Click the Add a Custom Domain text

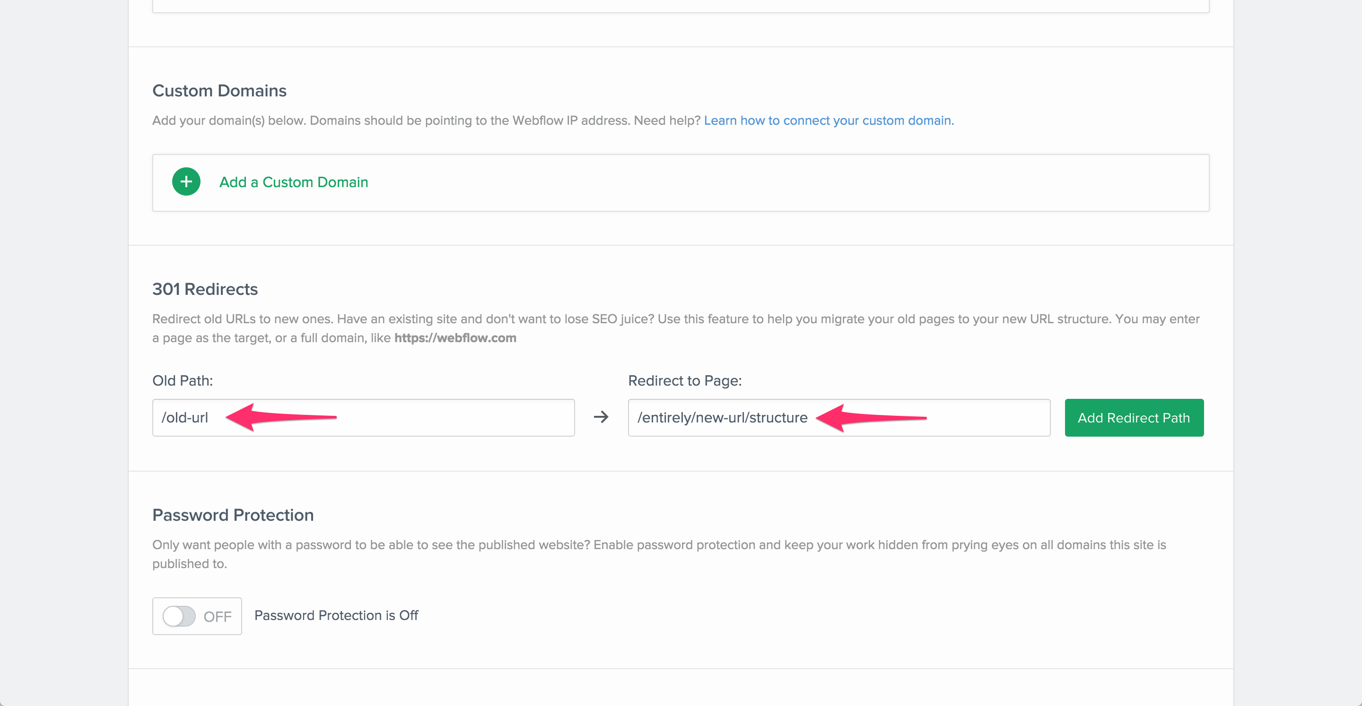(293, 182)
